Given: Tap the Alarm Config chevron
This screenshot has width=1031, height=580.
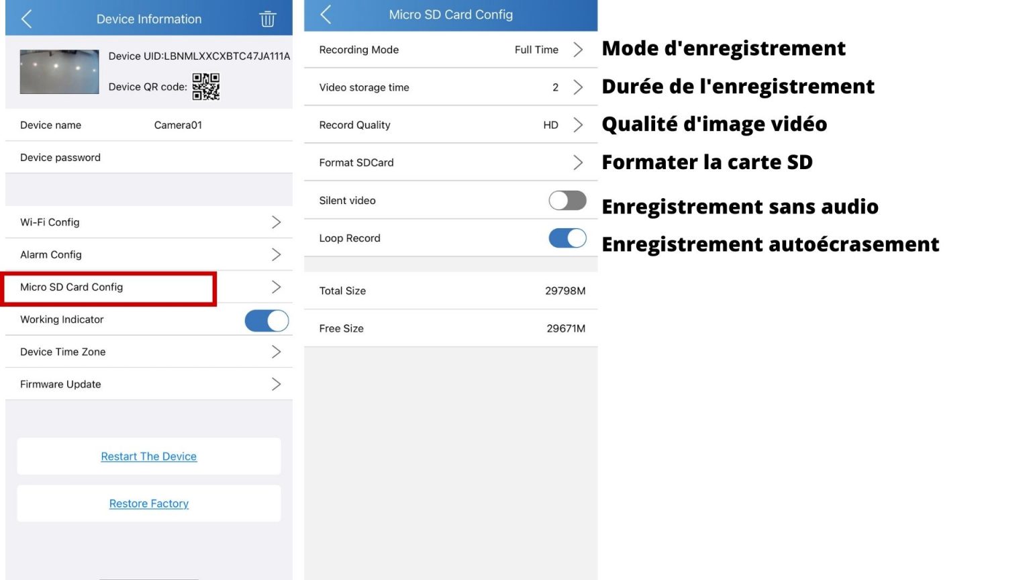Looking at the screenshot, I should [x=276, y=255].
